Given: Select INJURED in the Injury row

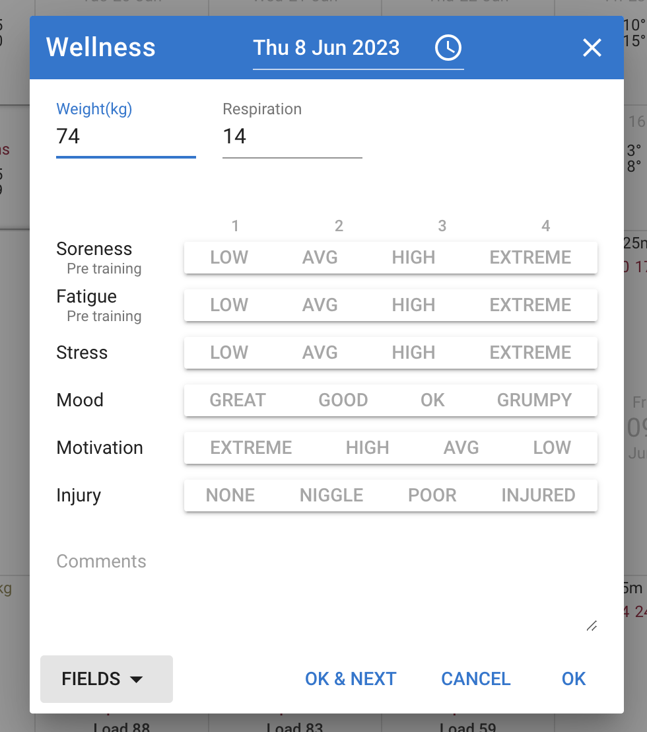Looking at the screenshot, I should click(538, 495).
